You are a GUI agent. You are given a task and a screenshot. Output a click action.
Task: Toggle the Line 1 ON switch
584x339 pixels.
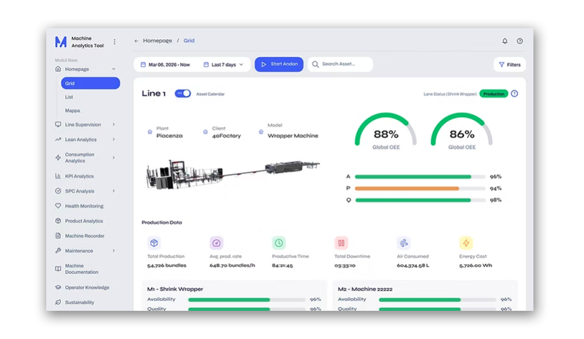point(182,93)
